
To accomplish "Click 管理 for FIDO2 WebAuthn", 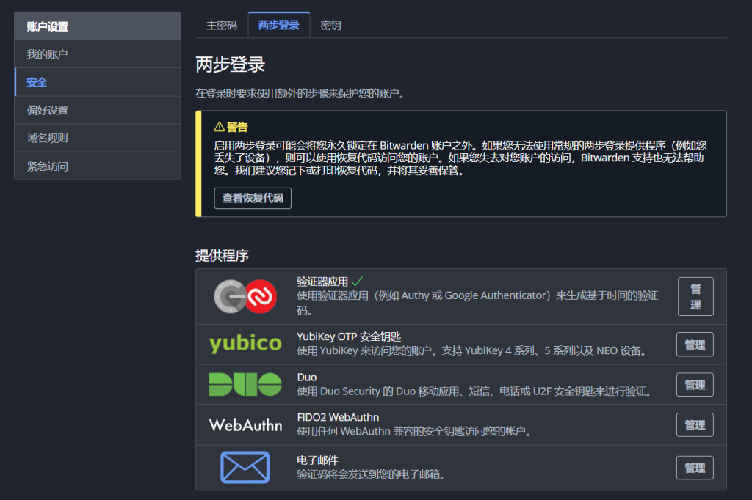I will pyautogui.click(x=695, y=424).
